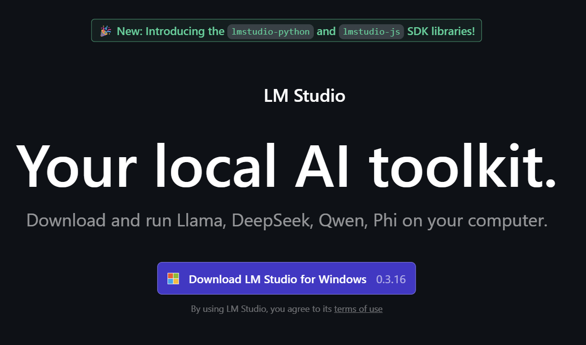Image resolution: width=586 pixels, height=345 pixels.
Task: Click the 0.3.16 version number
Action: coord(391,279)
